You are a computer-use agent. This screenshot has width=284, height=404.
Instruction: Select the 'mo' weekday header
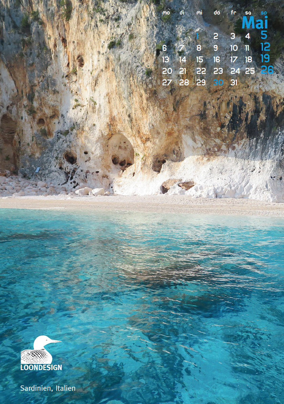coord(166,13)
